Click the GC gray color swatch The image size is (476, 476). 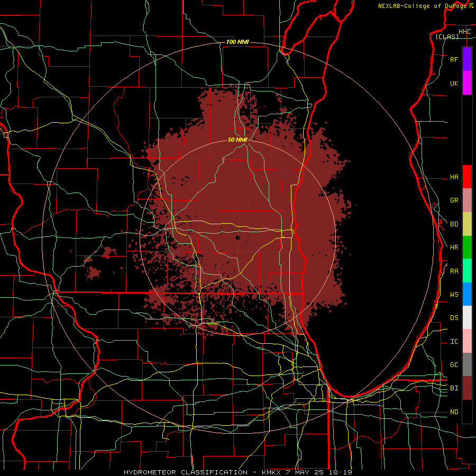tap(467, 364)
